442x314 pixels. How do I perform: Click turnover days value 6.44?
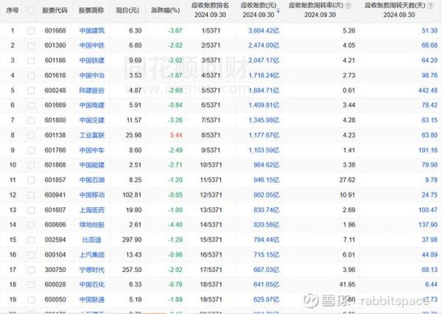pos(431,285)
